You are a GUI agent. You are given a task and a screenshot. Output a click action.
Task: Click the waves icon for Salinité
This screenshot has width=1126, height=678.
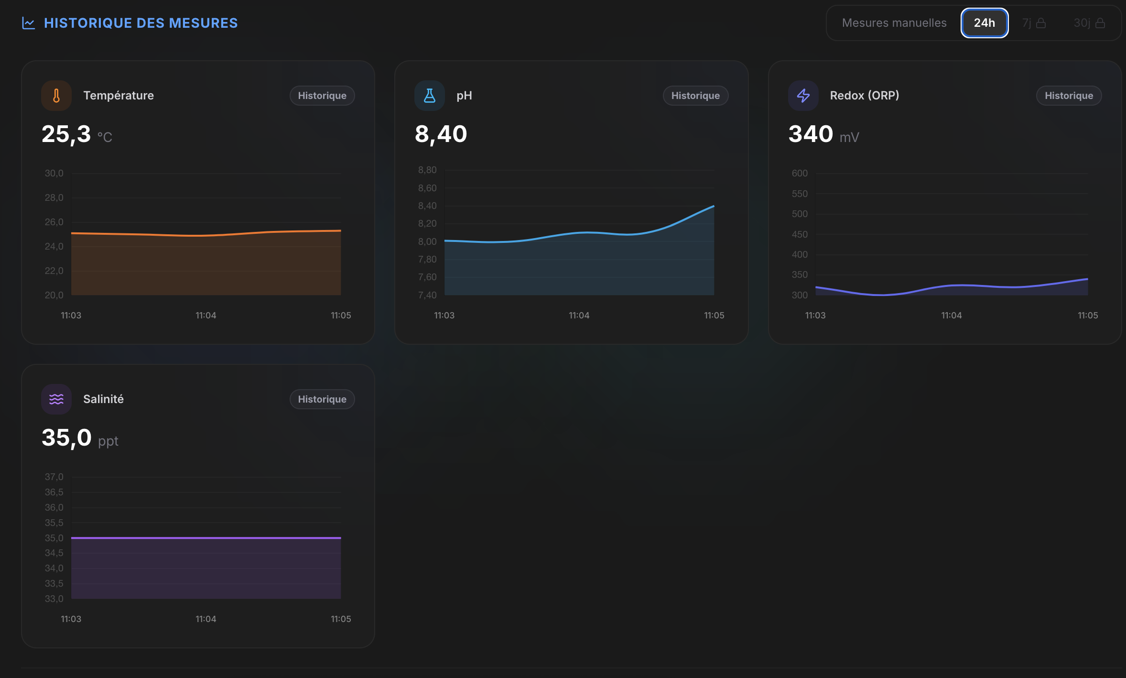56,399
